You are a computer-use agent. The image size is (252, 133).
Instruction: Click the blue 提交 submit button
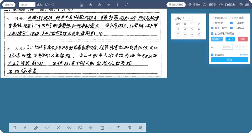pos(229,60)
